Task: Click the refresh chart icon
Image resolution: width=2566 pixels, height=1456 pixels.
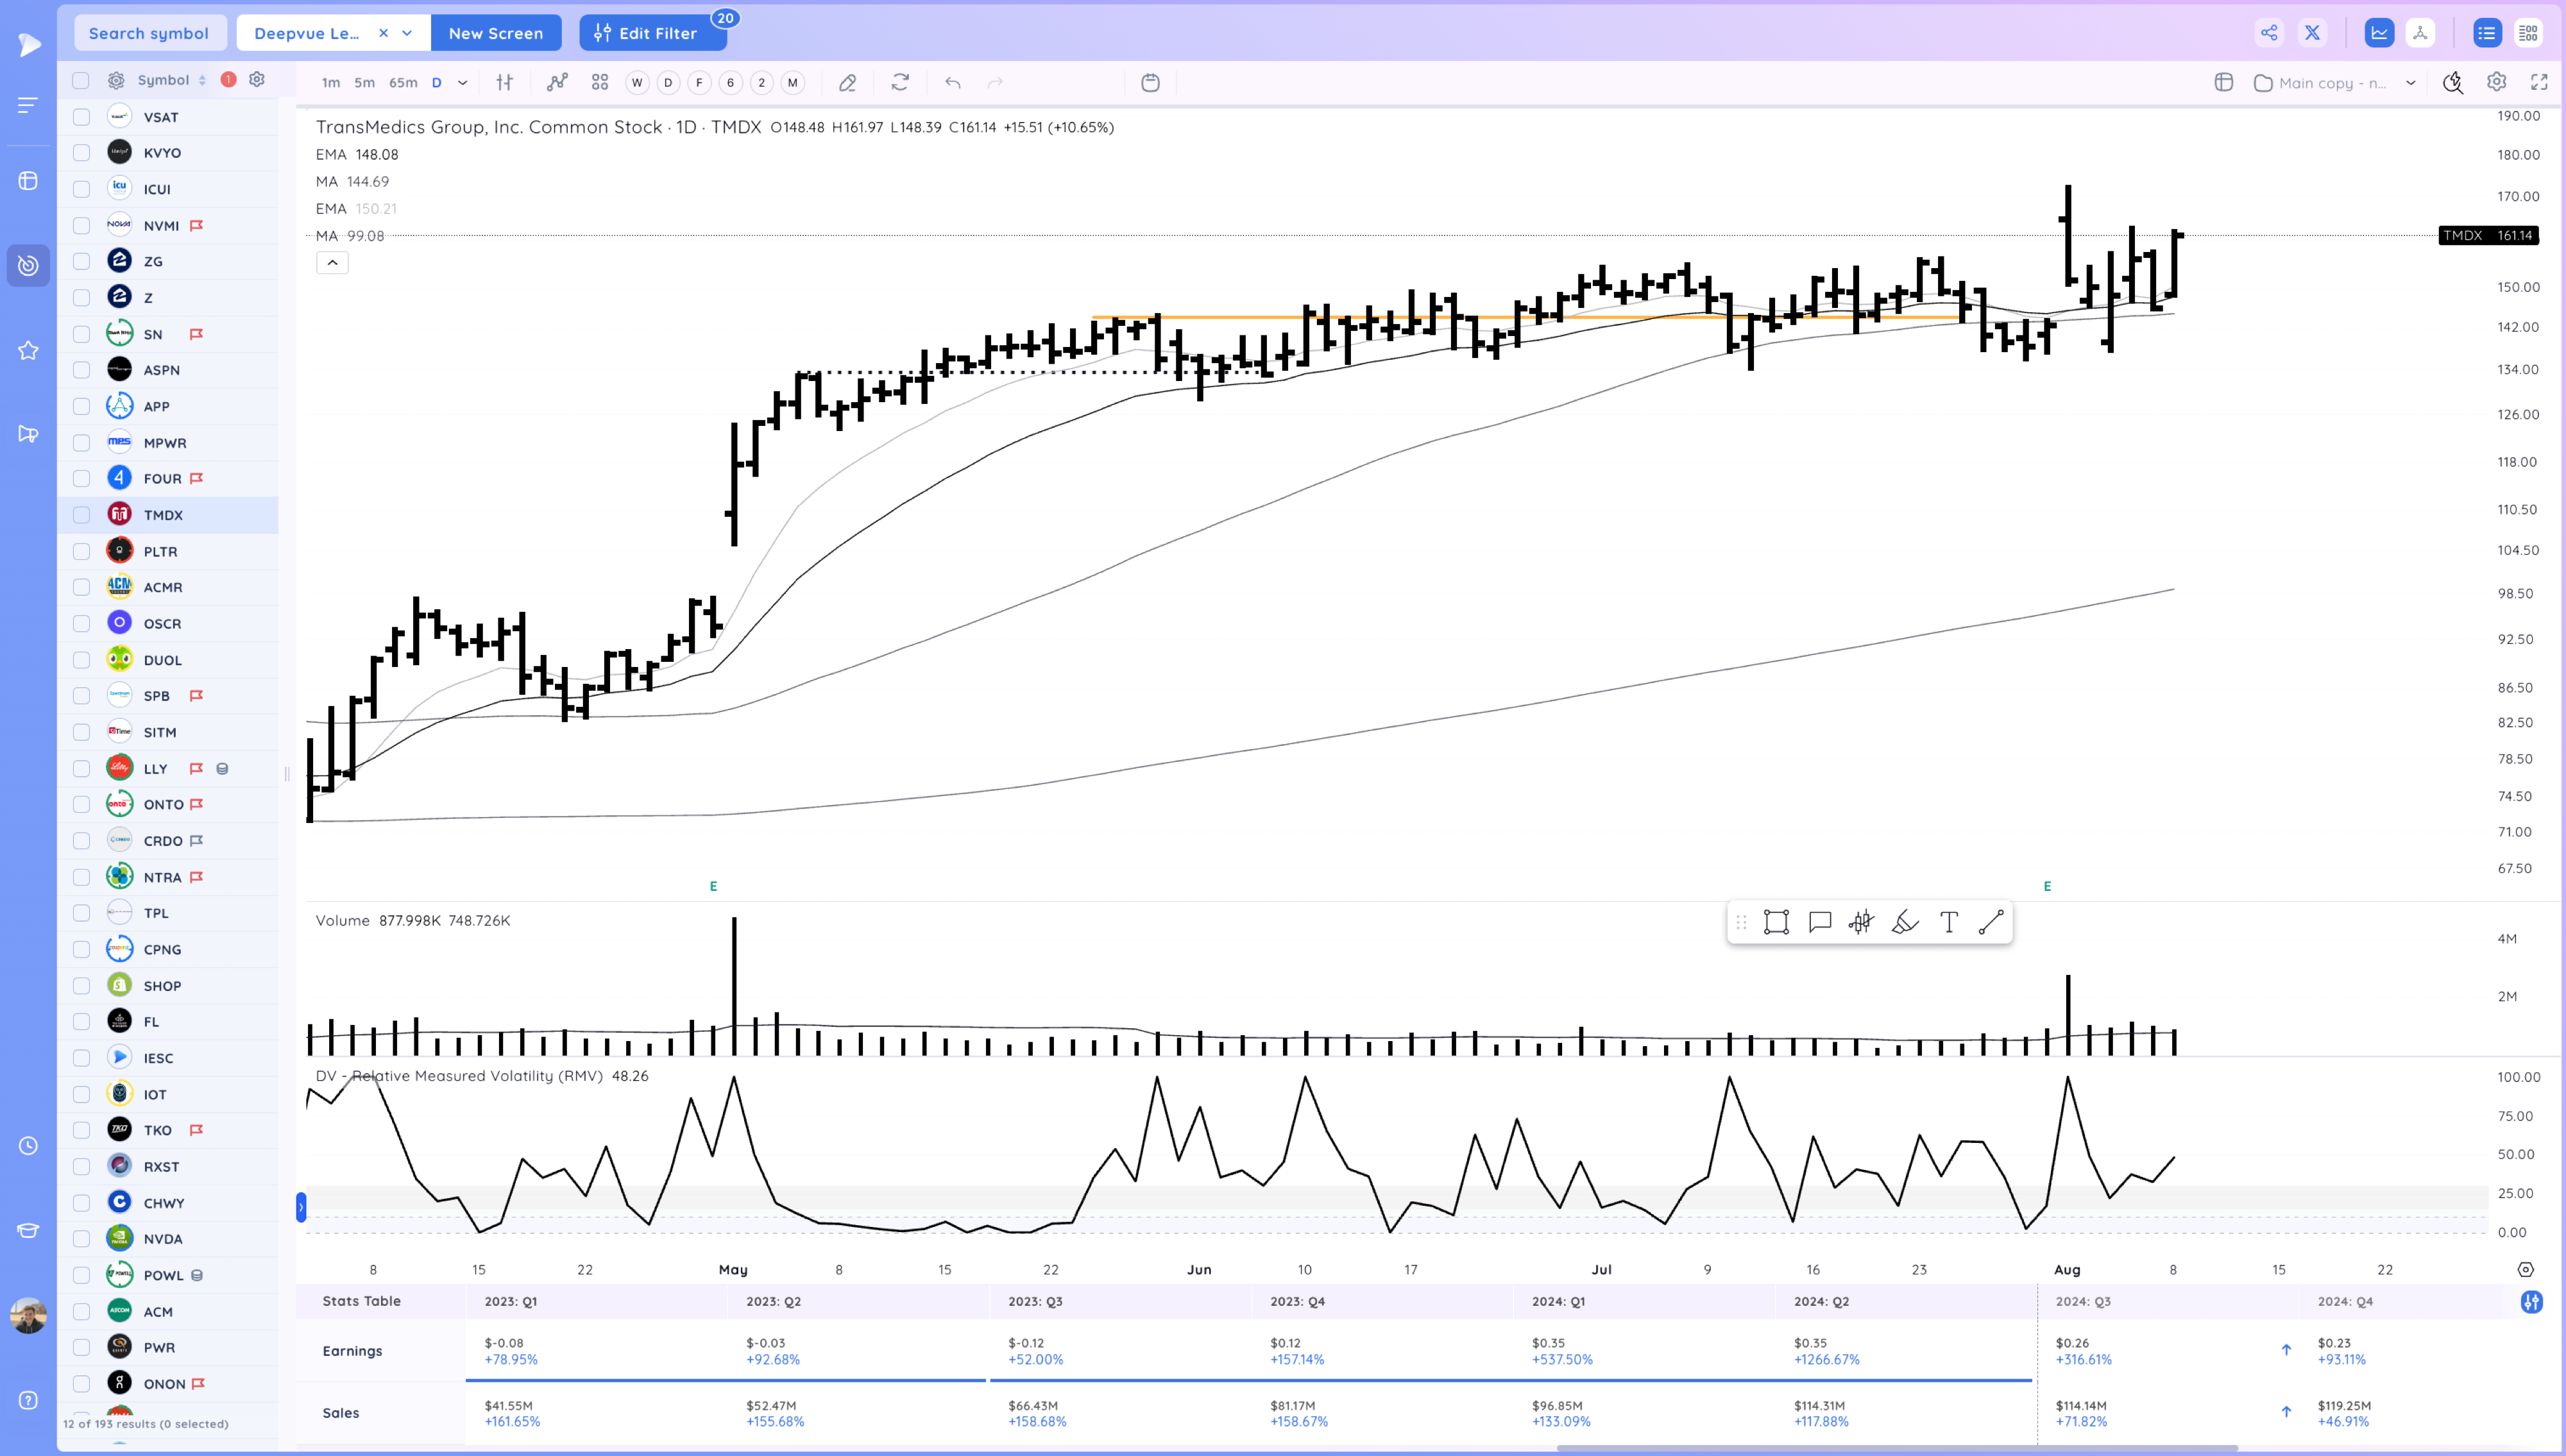Action: [900, 83]
